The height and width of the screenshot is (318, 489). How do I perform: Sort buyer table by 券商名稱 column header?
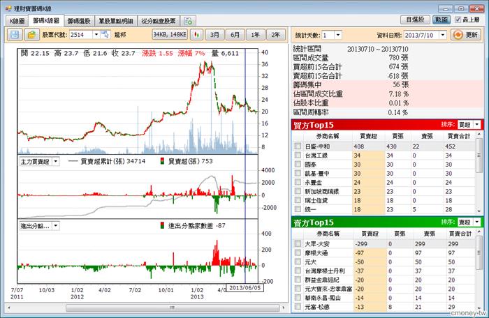pos(328,136)
